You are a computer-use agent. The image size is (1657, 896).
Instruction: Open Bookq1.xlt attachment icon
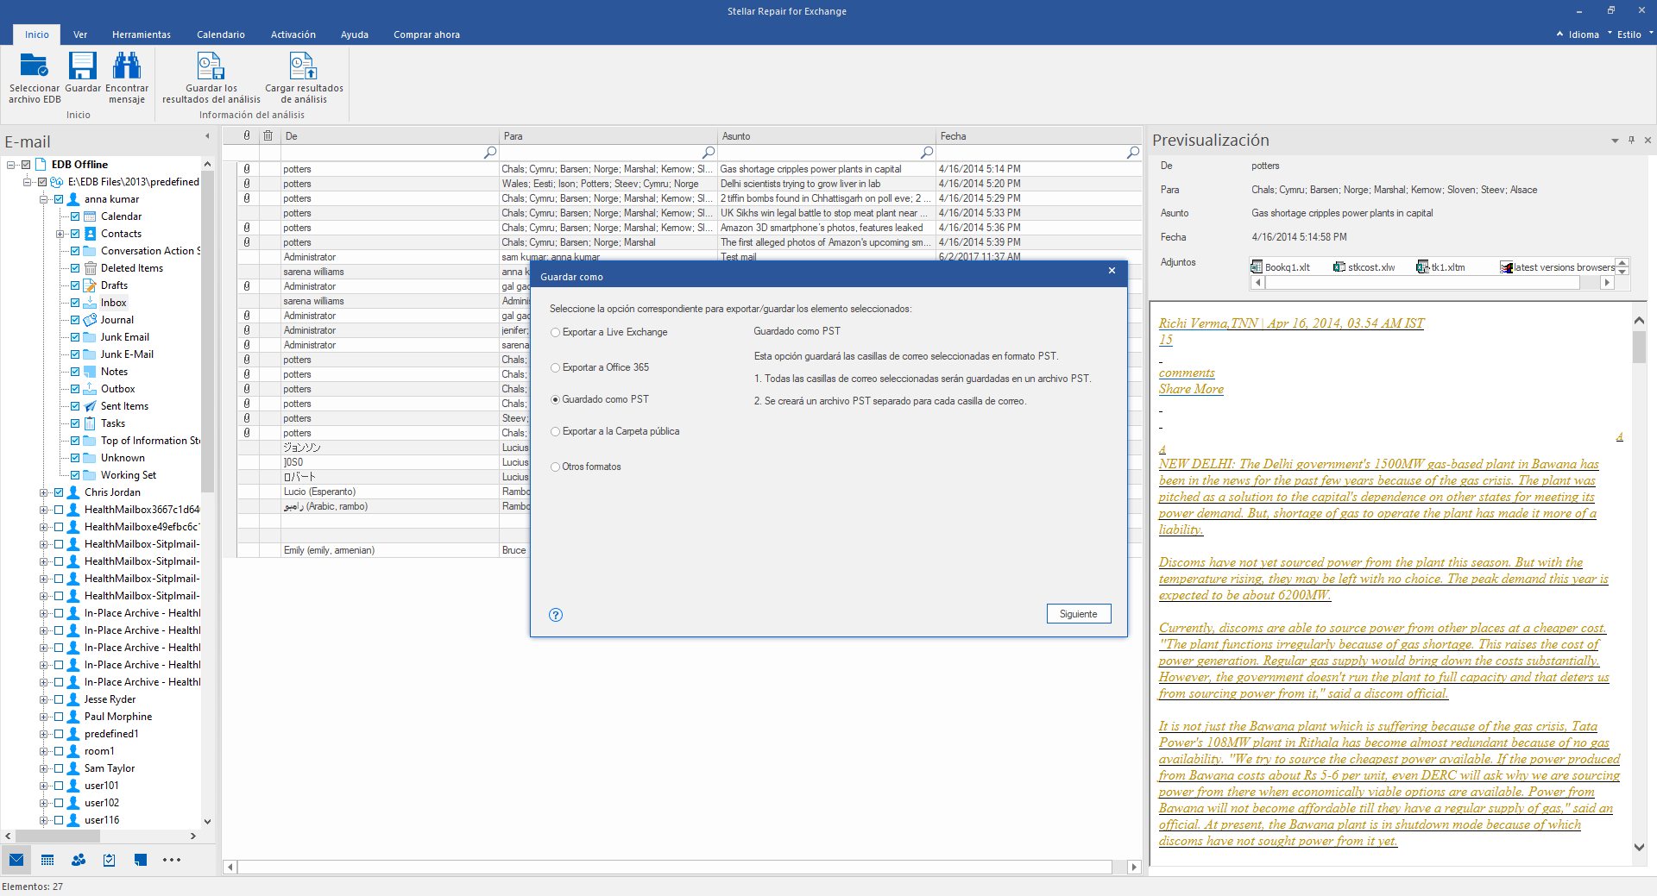point(1257,267)
